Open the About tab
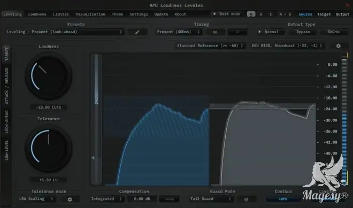The width and height of the screenshot is (353, 208). point(180,14)
